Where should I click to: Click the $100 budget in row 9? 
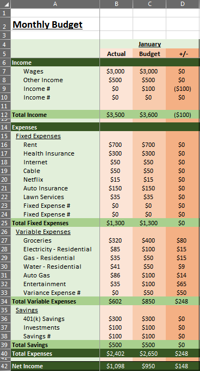[148, 89]
